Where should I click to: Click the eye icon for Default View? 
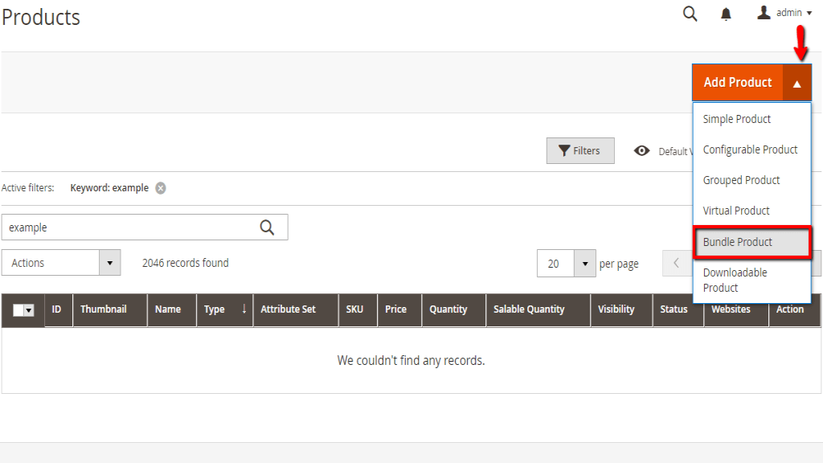pos(641,151)
